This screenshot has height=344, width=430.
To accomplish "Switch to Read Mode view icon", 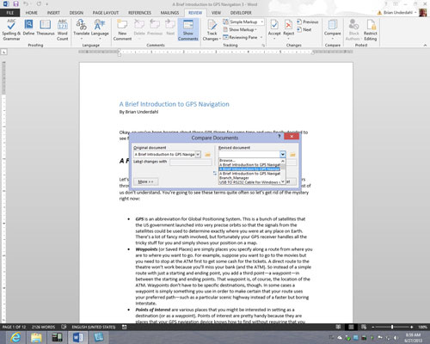I will point(339,327).
